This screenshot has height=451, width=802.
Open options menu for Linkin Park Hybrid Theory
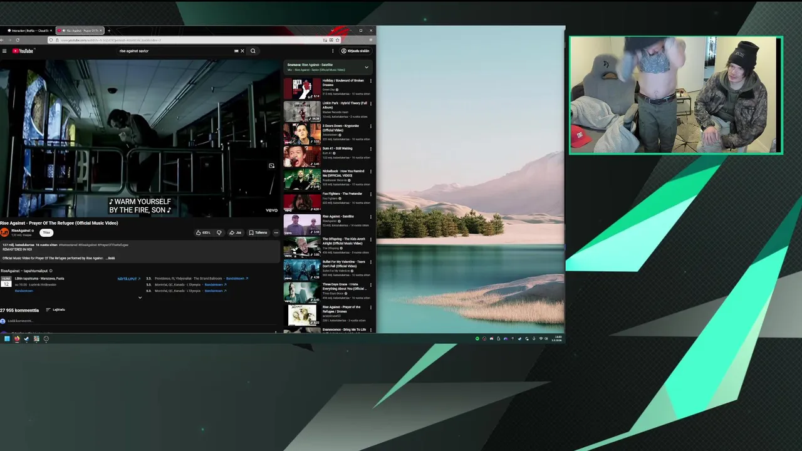(370, 103)
